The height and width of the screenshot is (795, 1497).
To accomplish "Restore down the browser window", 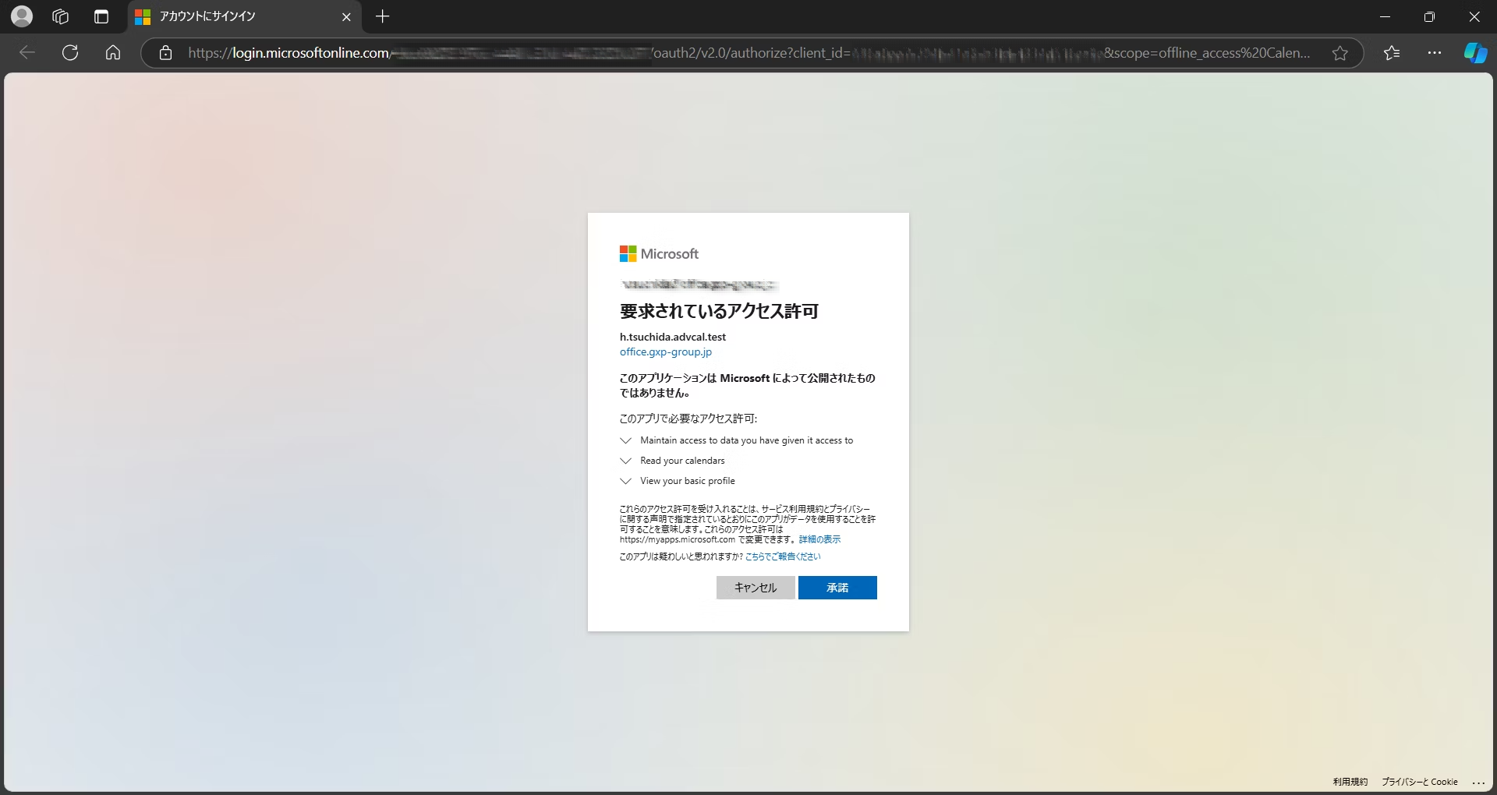I will (x=1429, y=16).
